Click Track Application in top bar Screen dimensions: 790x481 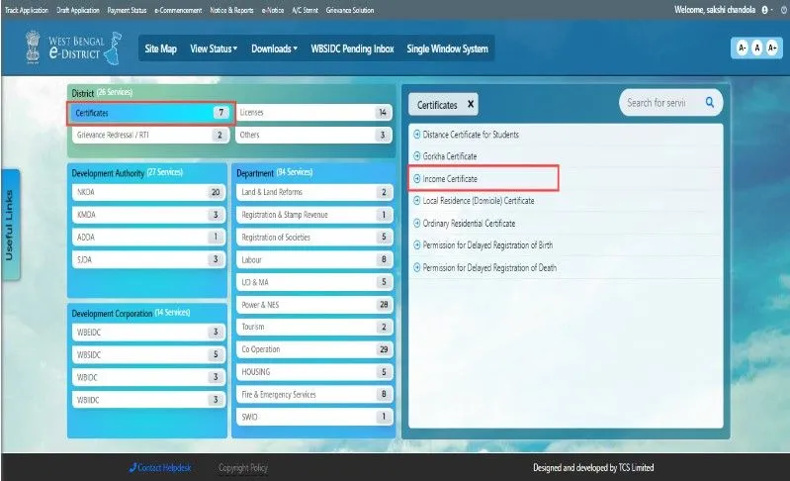point(26,10)
